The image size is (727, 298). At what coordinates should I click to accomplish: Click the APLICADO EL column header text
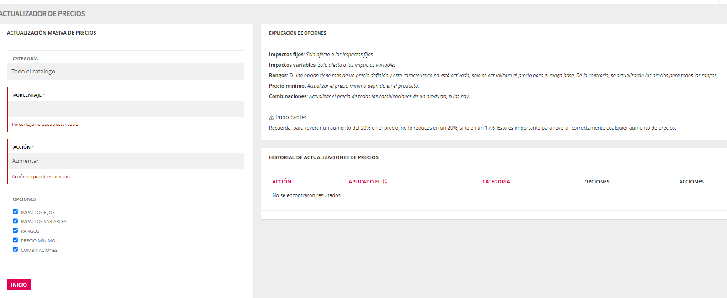tap(364, 182)
